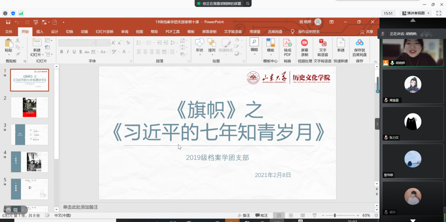Open 演讲者视图 dropdown in meeting bar
Screen dimensions: 446x222
coord(416,13)
